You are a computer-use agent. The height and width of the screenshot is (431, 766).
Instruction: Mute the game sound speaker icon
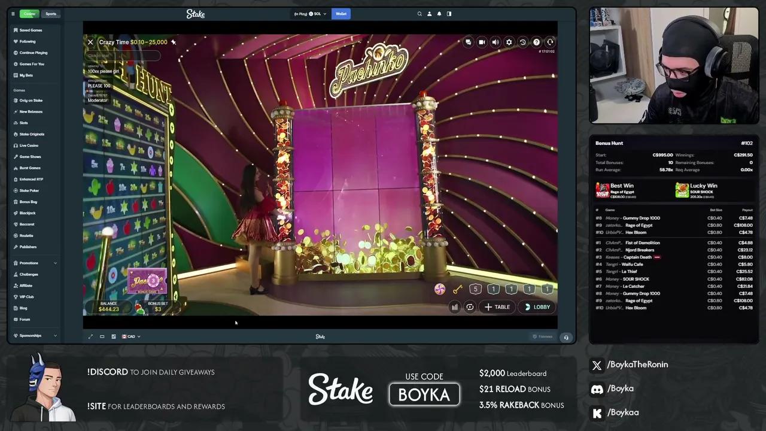[x=496, y=42]
